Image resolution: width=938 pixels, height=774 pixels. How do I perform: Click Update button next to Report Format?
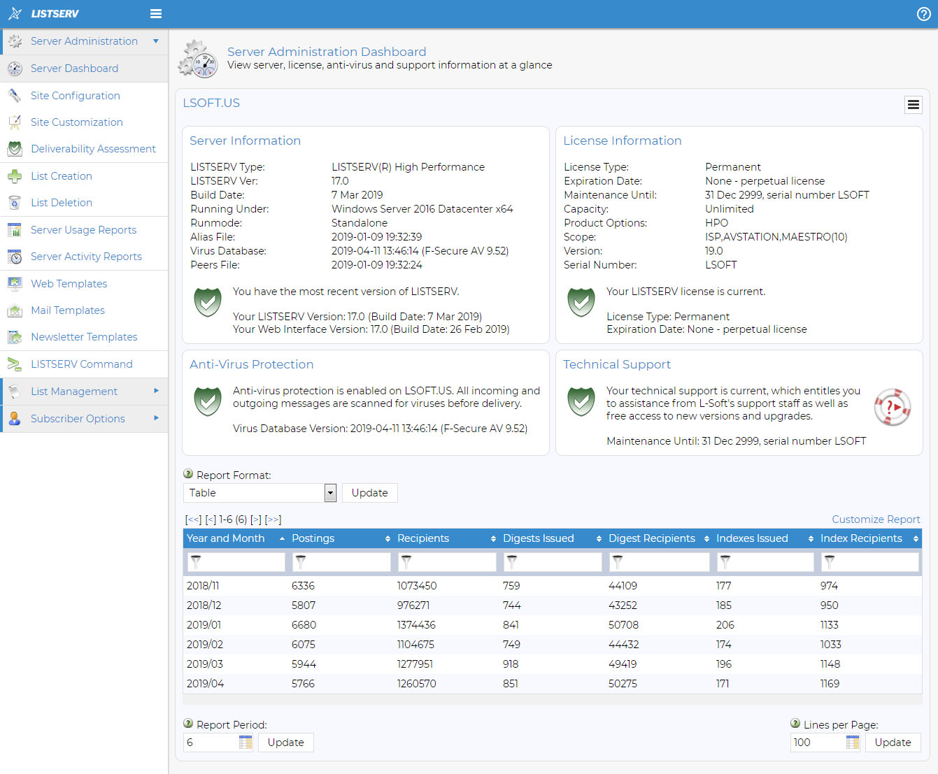tap(369, 493)
